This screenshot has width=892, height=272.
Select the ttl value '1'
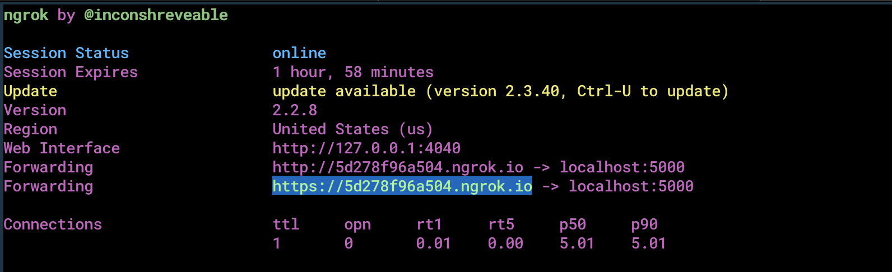pyautogui.click(x=277, y=243)
